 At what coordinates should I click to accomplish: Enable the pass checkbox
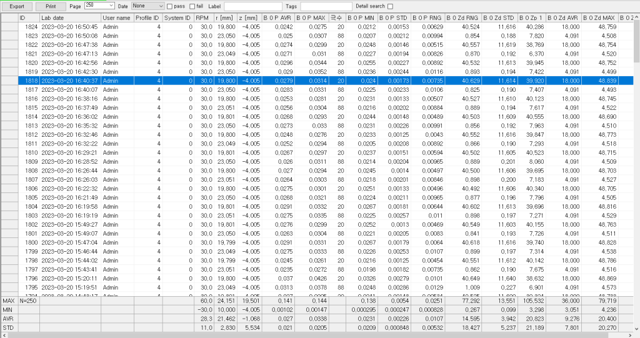169,6
